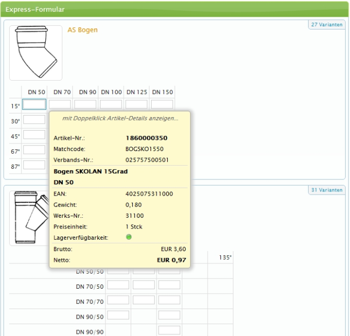
Task: Click the DN 50 column header
Action: [x=37, y=92]
